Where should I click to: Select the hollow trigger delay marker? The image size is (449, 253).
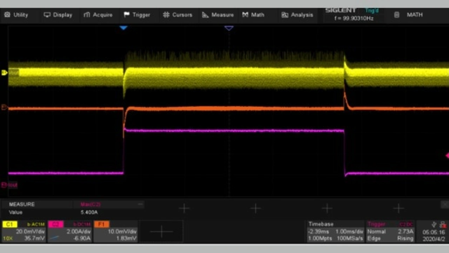pyautogui.click(x=229, y=28)
